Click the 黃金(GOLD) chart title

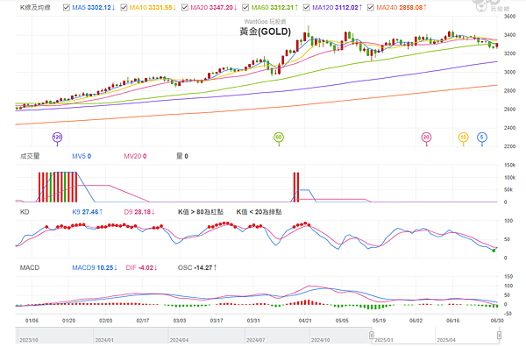(265, 32)
